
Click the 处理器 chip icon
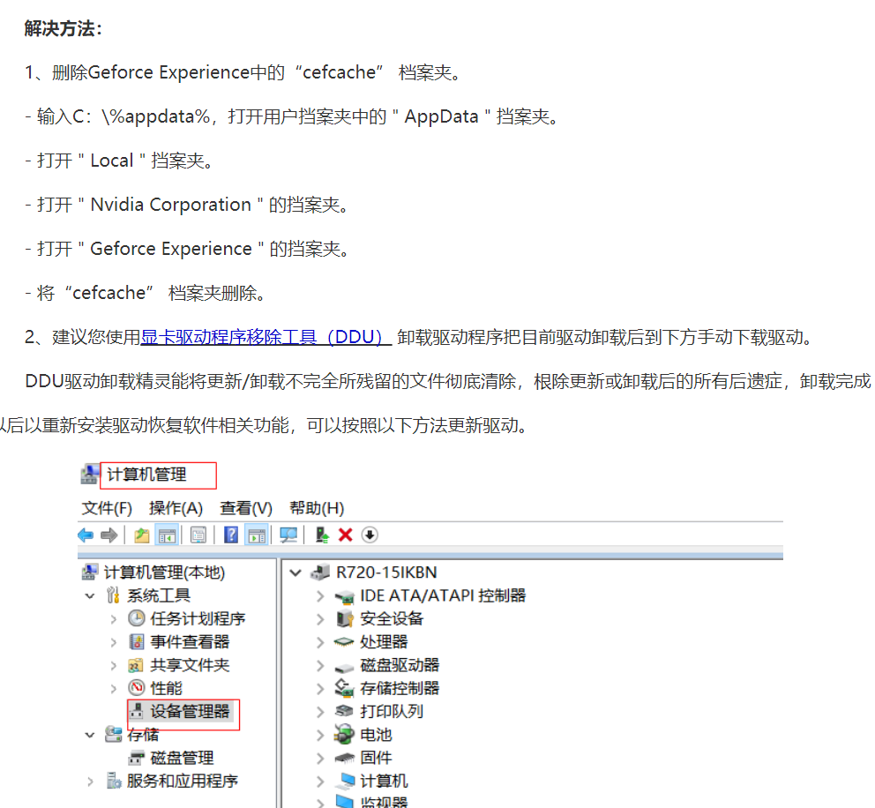[x=344, y=642]
